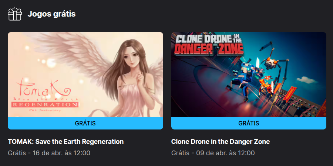
Task: Click the "Save the earth" subtitle on the cover
Action: 45,99
